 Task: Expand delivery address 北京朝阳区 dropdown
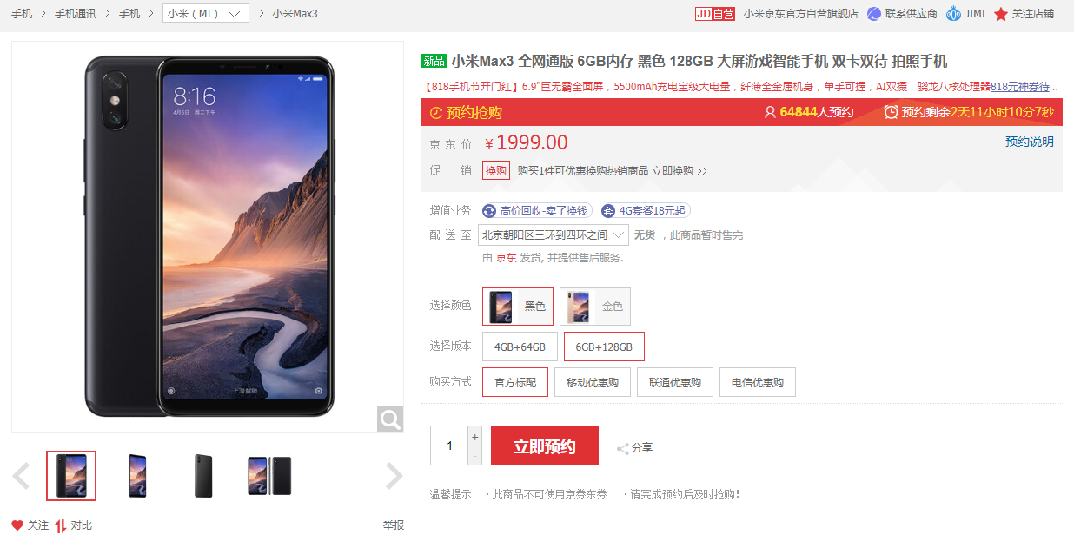click(x=554, y=235)
